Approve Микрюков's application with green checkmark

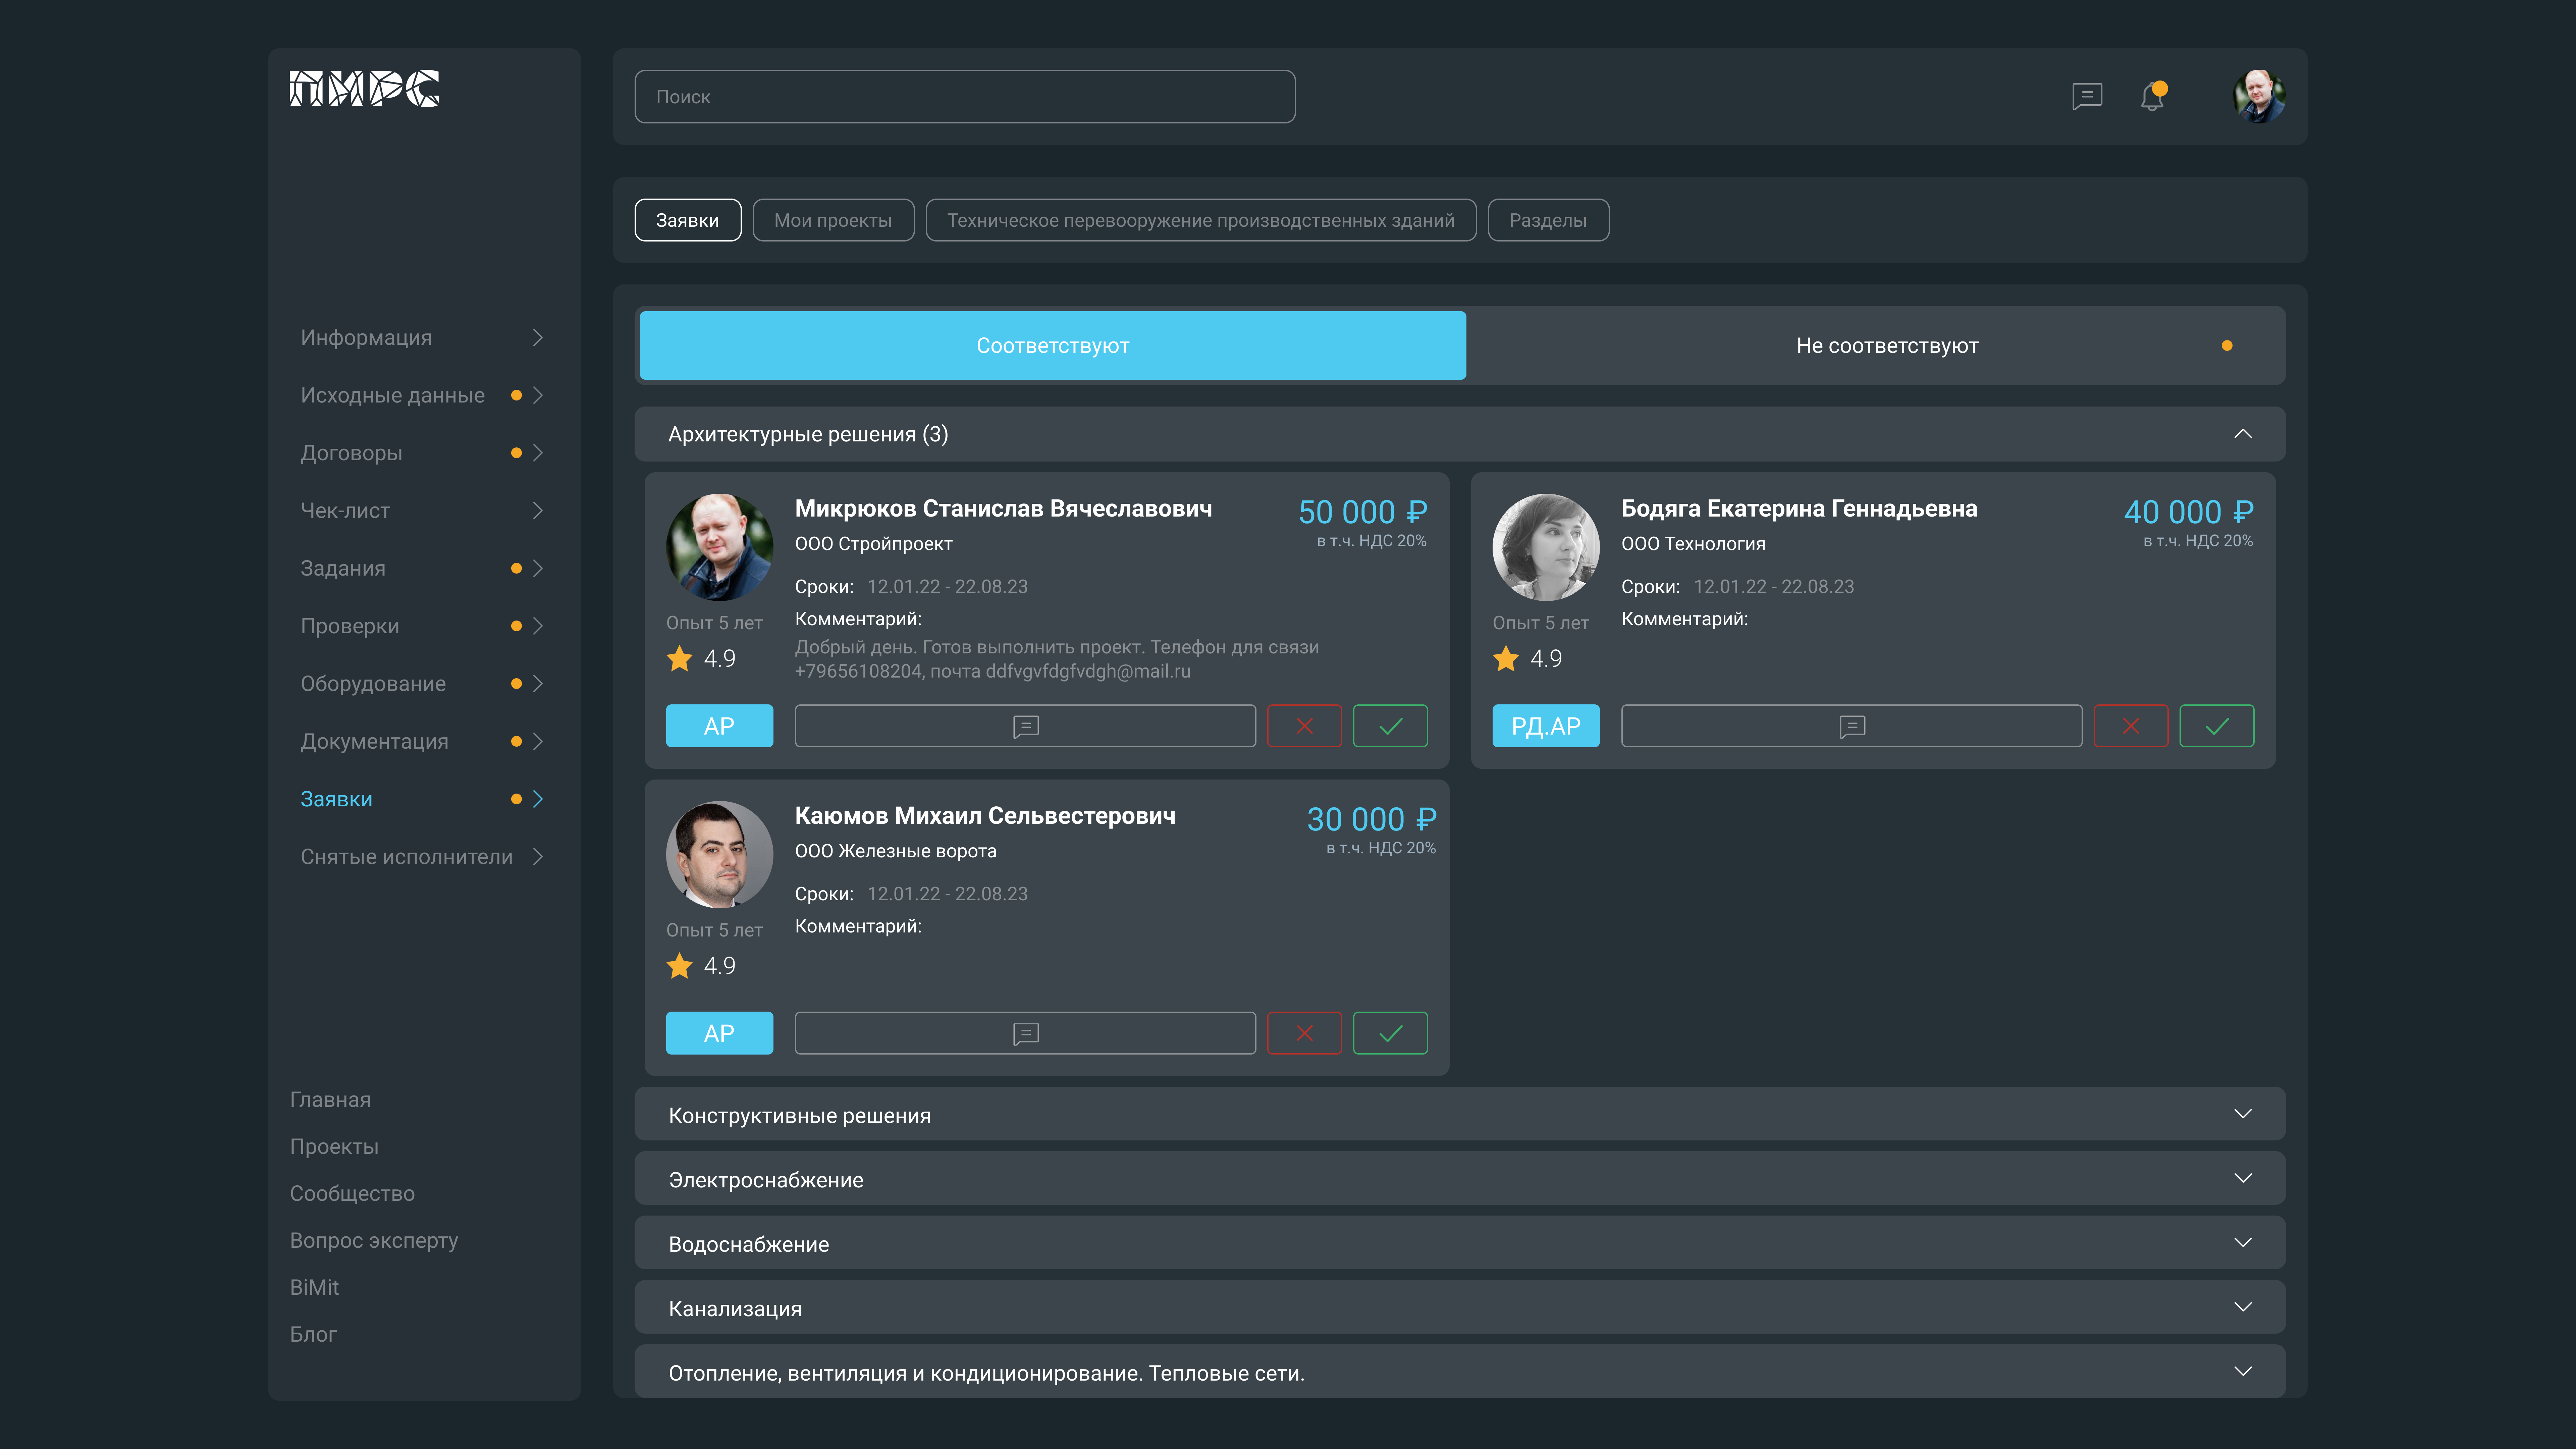(1390, 726)
